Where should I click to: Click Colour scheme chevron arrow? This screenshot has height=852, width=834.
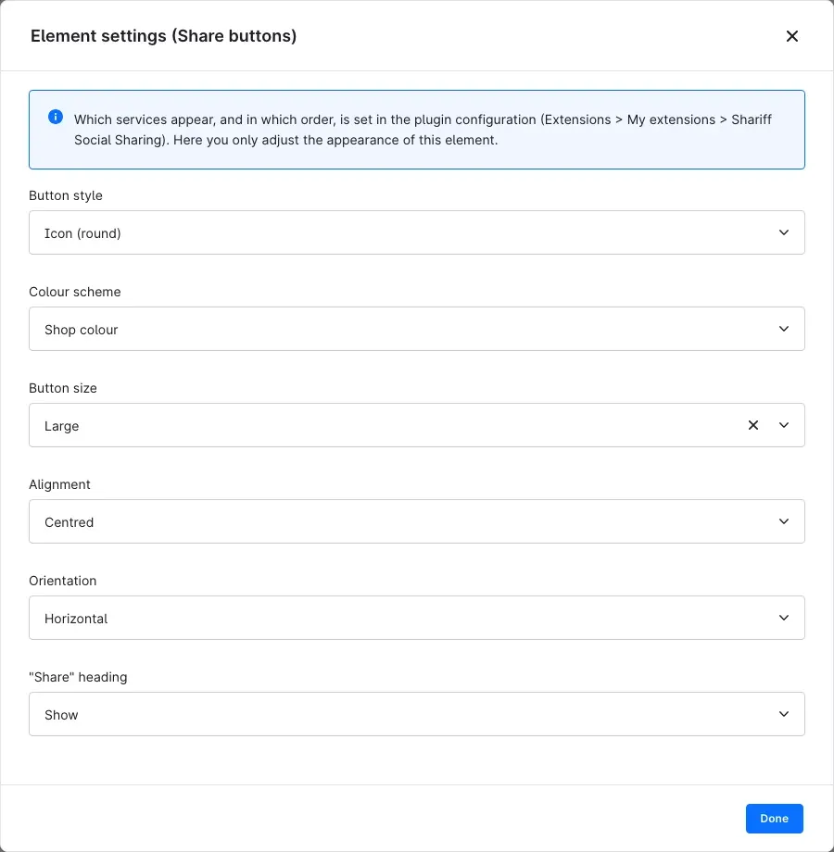point(783,329)
